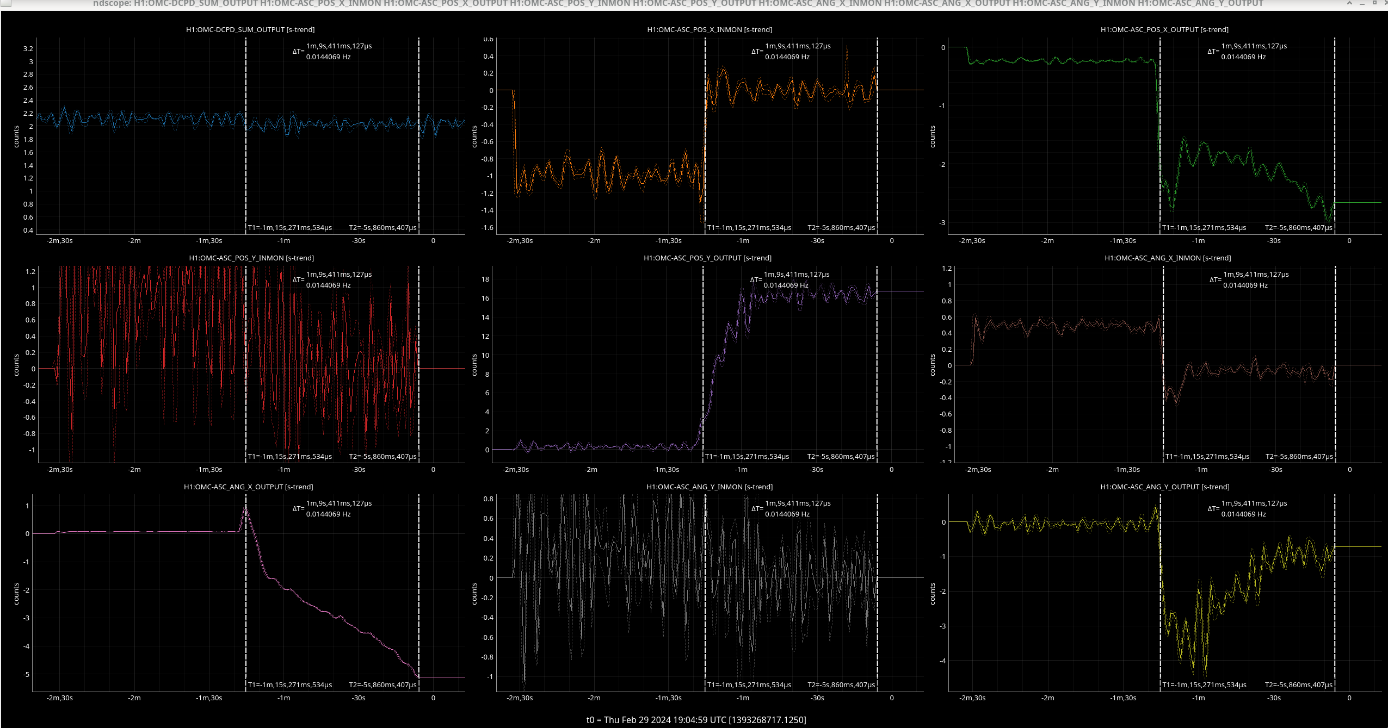Viewport: 1388px width, 728px height.
Task: Click the H1:OMC-ASC_POS_X_OUTPUT plot title
Action: pos(1164,29)
